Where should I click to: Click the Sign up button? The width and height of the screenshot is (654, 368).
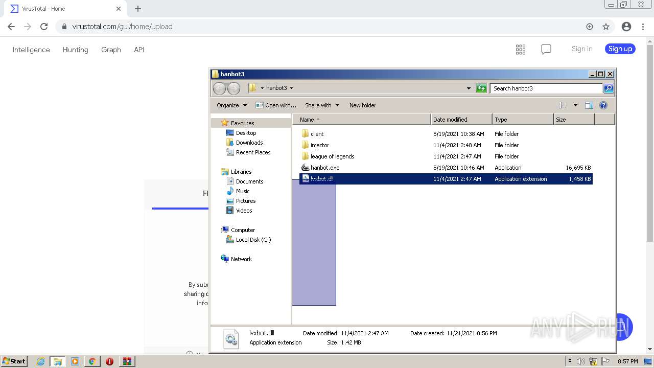(x=620, y=49)
